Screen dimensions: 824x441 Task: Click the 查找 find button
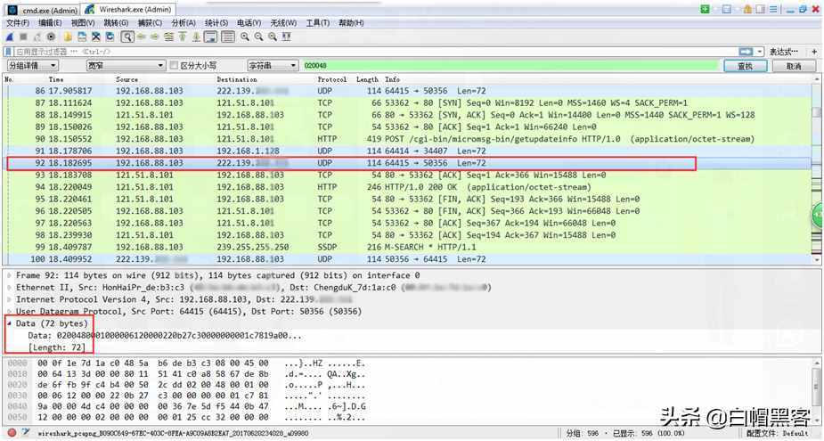[746, 66]
